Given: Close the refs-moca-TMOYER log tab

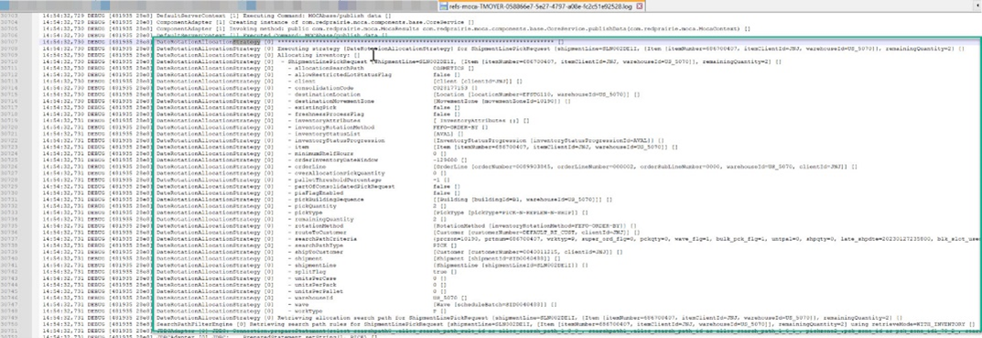Looking at the screenshot, I should pos(640,5).
